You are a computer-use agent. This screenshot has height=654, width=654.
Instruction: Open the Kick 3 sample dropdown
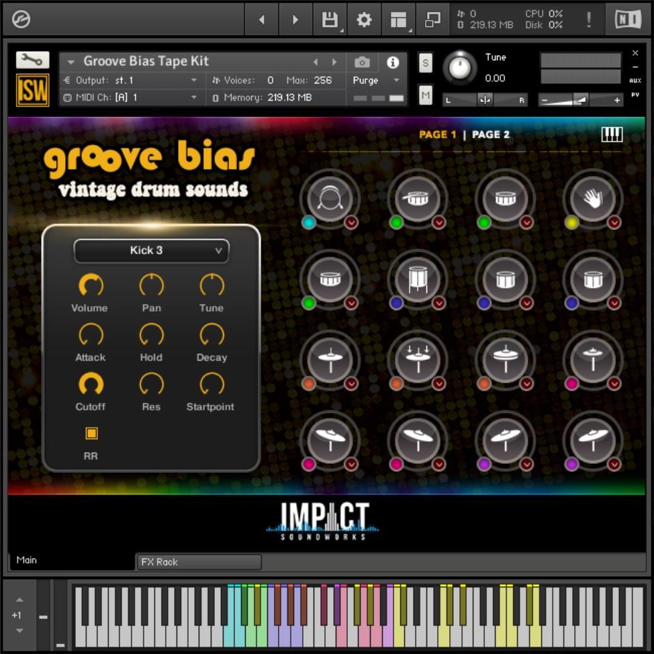(x=151, y=250)
